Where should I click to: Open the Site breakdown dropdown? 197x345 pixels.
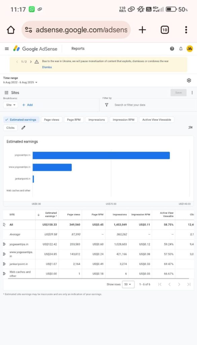[x=10, y=105]
